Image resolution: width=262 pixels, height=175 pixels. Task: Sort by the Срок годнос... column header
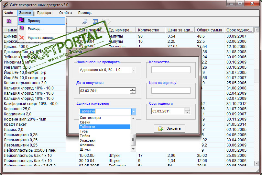[x=239, y=30]
